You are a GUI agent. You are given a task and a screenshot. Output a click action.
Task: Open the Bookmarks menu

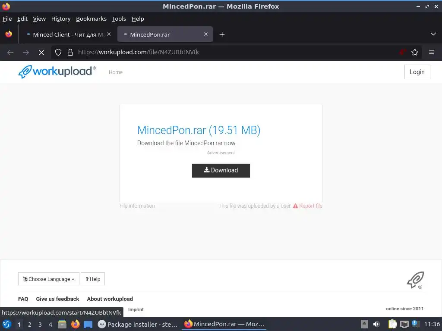[92, 19]
